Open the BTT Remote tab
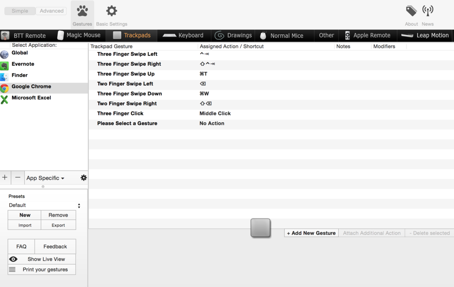Screen dimensions: 454x287 pos(24,35)
